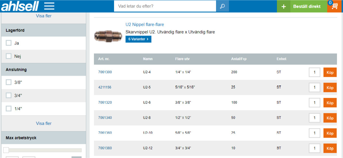The image size is (343, 158).
Task: Click the 'Beställ direkt' button
Action: tap(307, 6)
